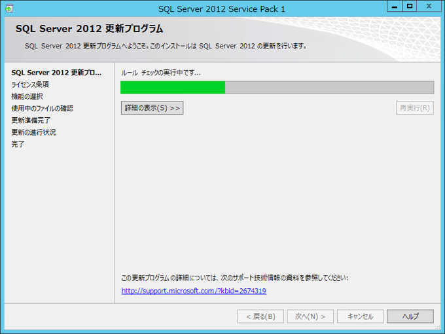Select the SQL Server 2012 更新プロ... step
This screenshot has height=334, width=445.
56,73
